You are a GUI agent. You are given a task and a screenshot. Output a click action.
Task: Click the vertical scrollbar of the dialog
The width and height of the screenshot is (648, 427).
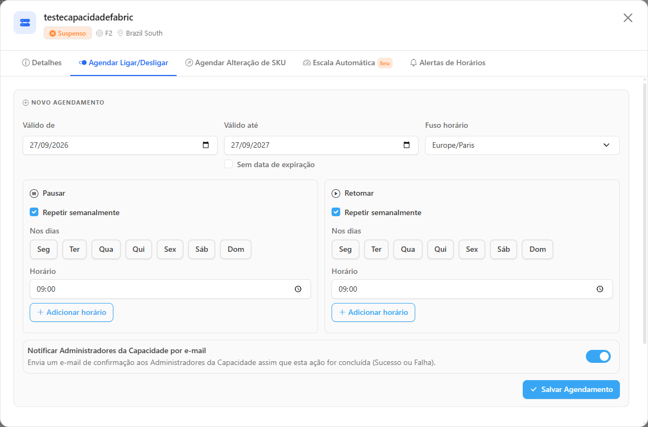[x=644, y=213]
